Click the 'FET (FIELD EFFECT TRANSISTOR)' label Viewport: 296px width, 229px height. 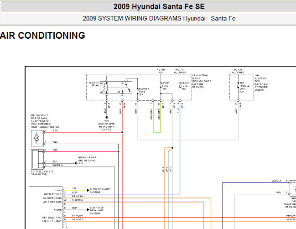click(42, 173)
